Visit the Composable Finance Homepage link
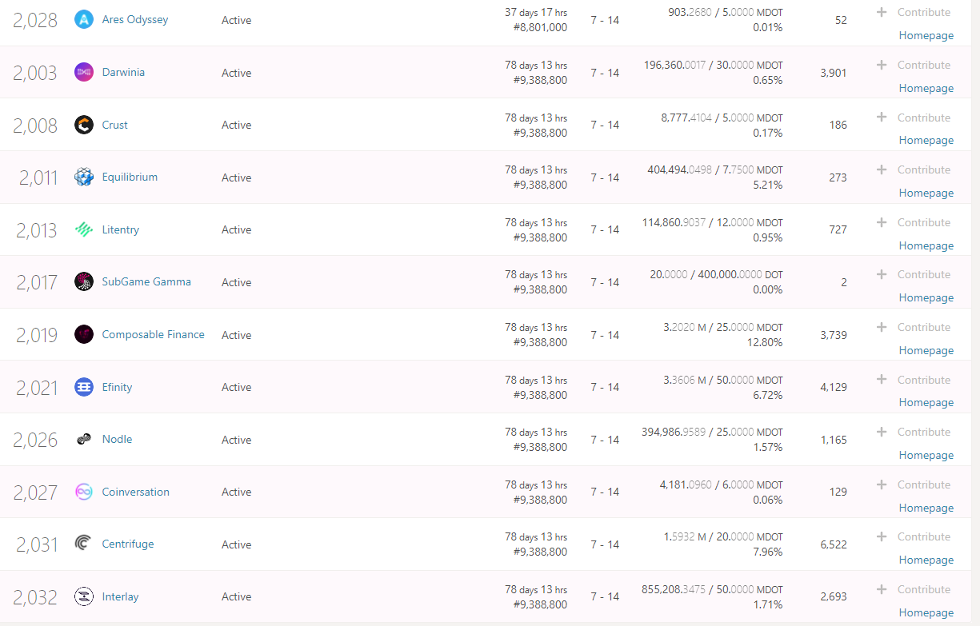The height and width of the screenshot is (626, 980). point(926,351)
